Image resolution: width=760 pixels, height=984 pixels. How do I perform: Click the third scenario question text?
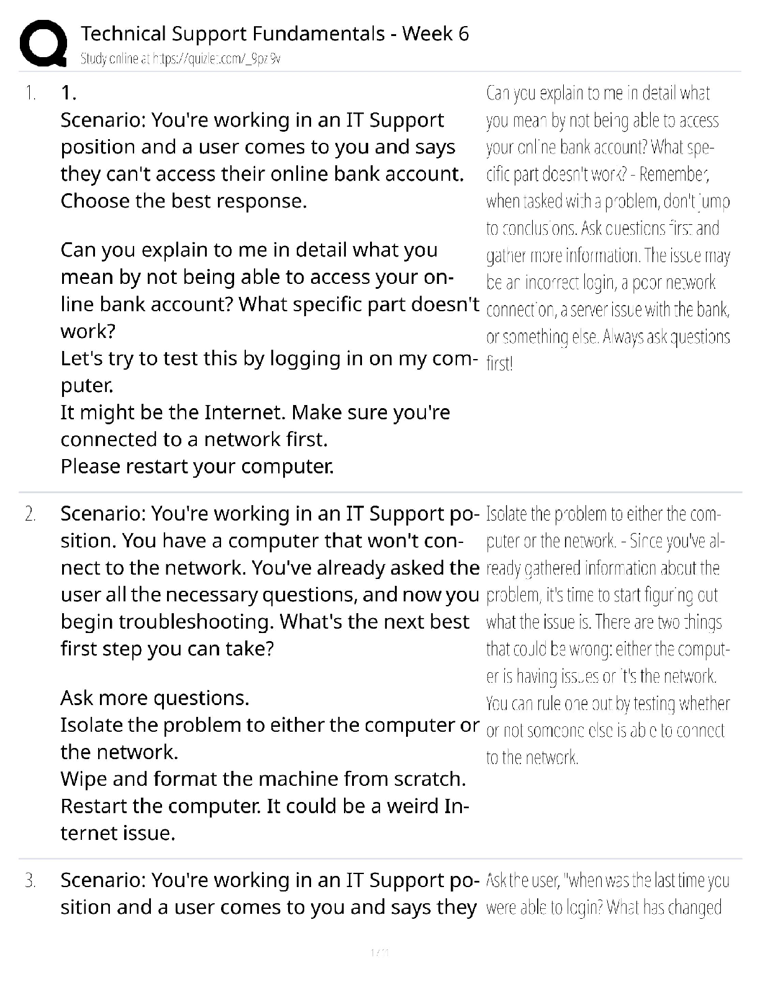pyautogui.click(x=269, y=894)
